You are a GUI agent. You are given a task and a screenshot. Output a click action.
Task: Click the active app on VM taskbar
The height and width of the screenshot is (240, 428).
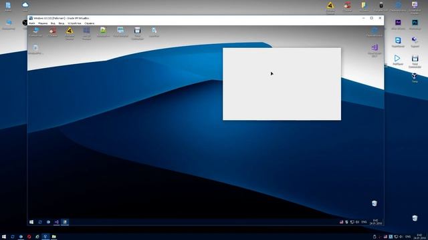[65, 222]
